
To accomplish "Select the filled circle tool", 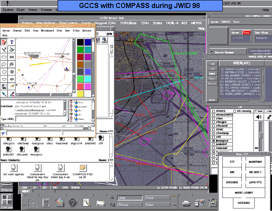I will click(12, 72).
